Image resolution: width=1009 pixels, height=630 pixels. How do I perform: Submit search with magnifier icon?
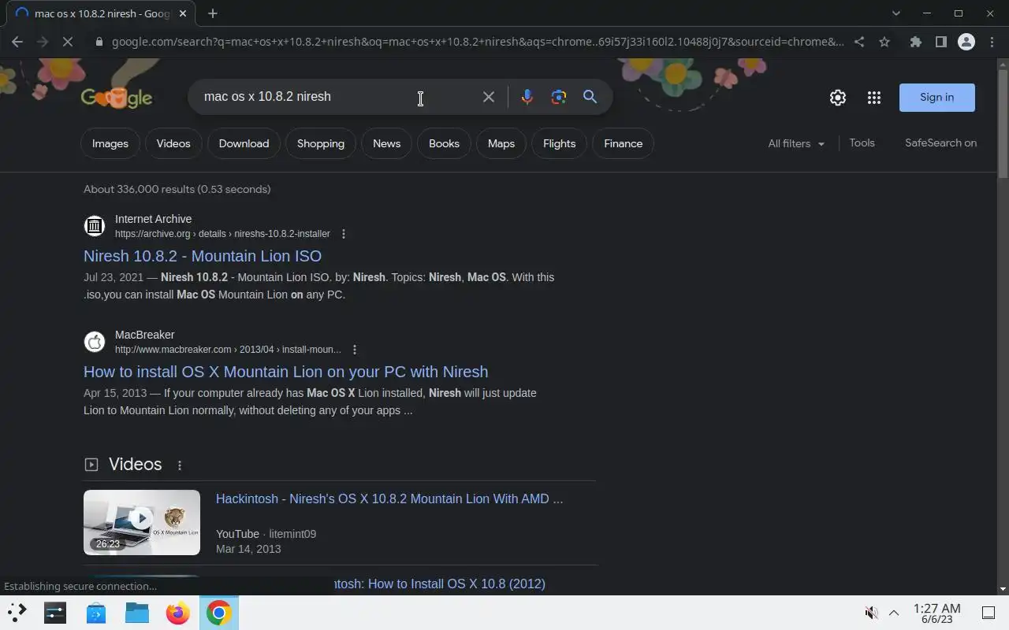[x=590, y=97]
